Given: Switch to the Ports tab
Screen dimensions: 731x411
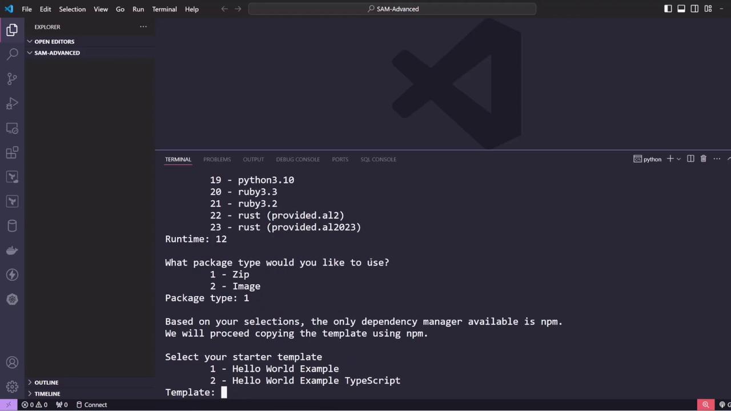Looking at the screenshot, I should 340,159.
